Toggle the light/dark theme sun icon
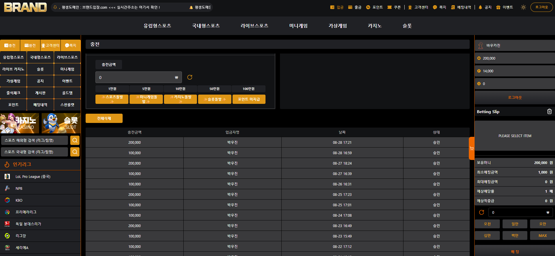Viewport: 555px width, 256px height. (x=523, y=7)
